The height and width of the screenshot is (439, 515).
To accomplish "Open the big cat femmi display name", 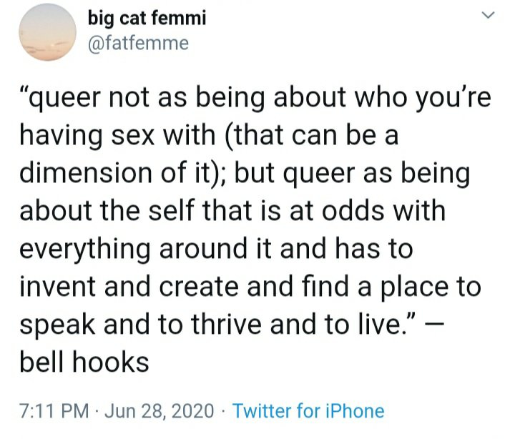I will [147, 19].
